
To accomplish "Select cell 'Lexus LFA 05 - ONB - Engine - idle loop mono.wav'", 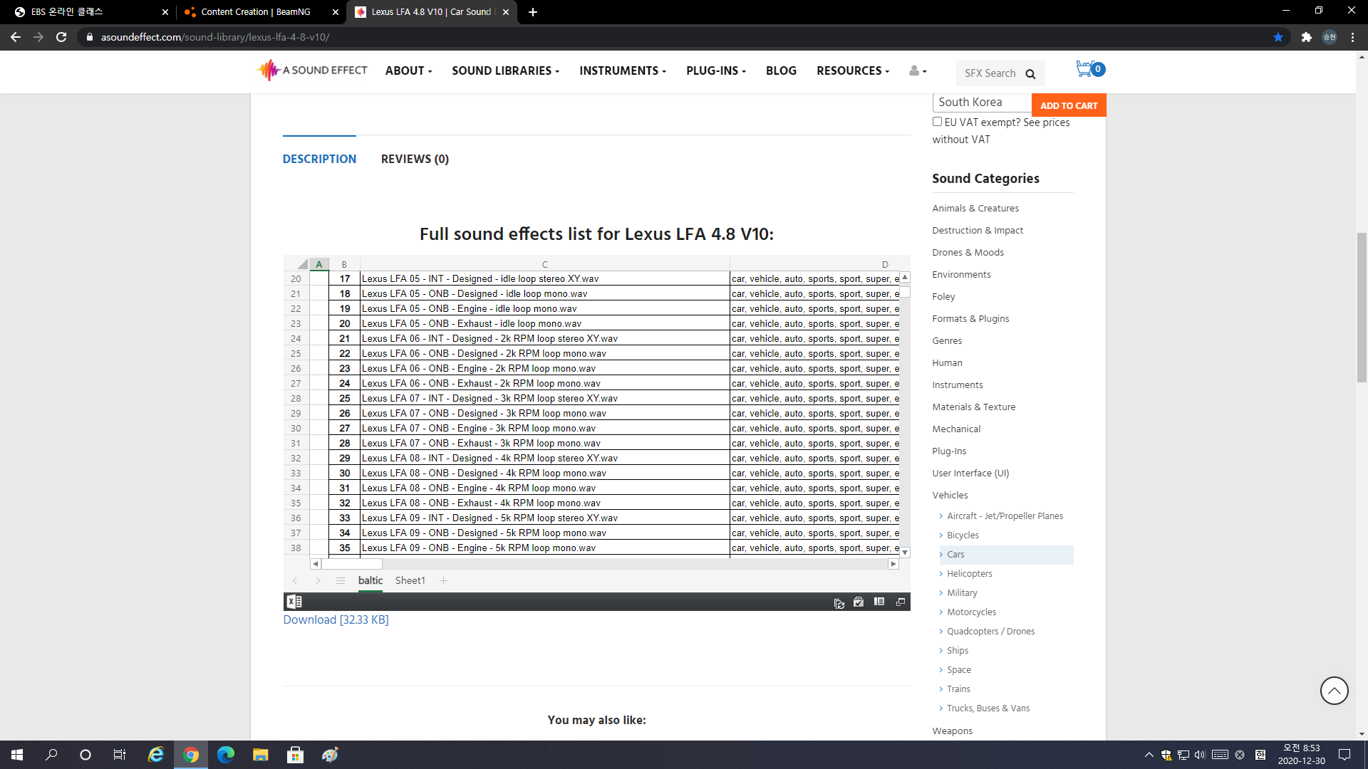I will point(544,309).
